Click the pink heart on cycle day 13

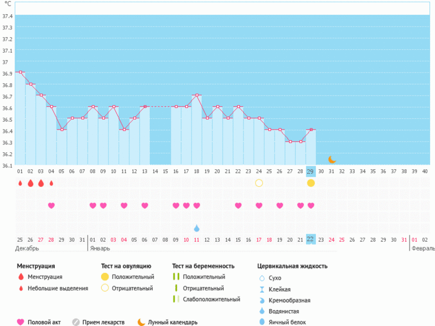point(145,205)
